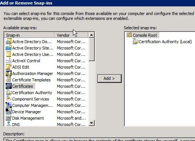Viewport: 195px width, 141px height.
Task: Click the Active Directory Domains snap-in icon
Action: coord(9,42)
